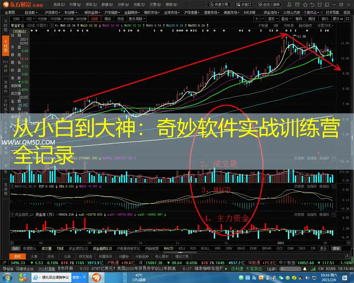Screen dimensions: 354x283
Task: Open Eastmoney app icon on taskbar
Action: click(97, 277)
